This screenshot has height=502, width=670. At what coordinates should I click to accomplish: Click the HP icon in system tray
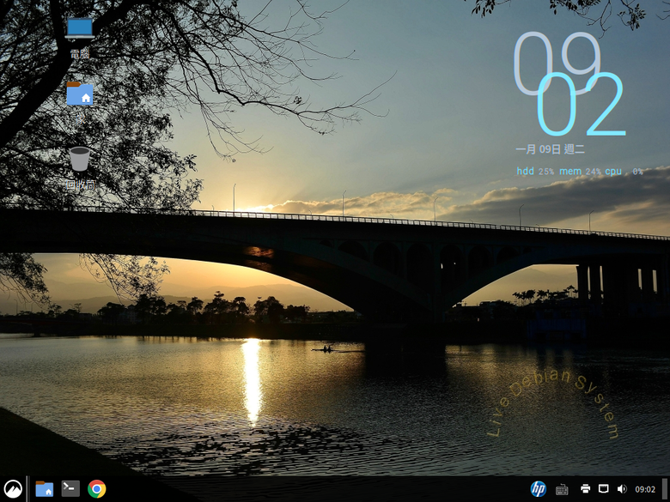[x=539, y=489]
